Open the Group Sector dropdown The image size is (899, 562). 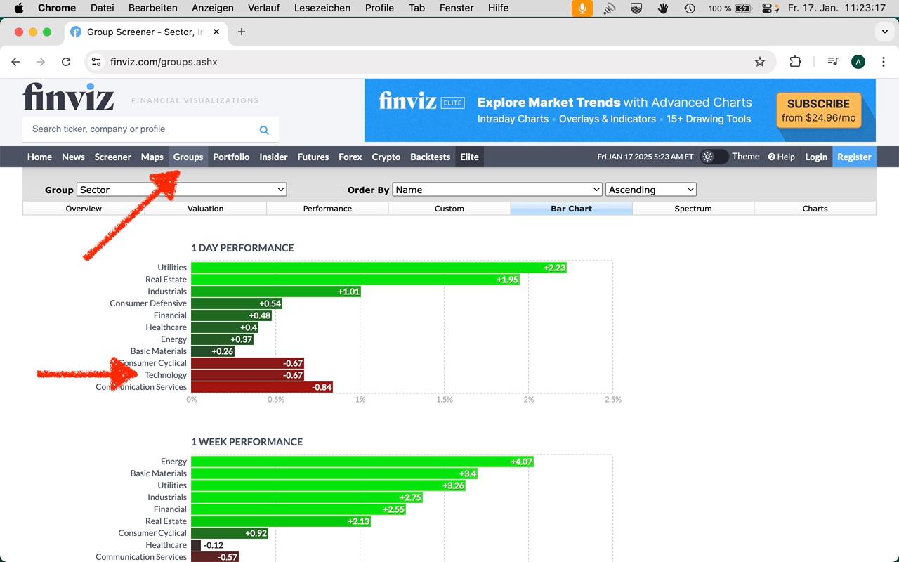pos(182,190)
